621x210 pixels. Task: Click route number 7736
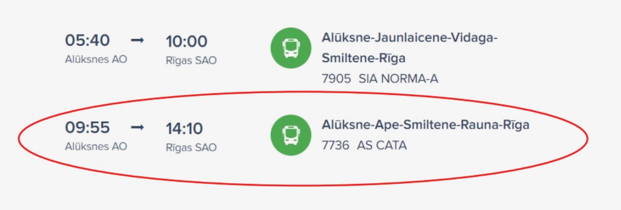coord(335,145)
